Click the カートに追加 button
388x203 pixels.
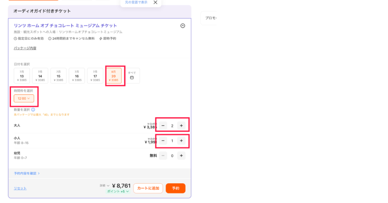coord(148,188)
